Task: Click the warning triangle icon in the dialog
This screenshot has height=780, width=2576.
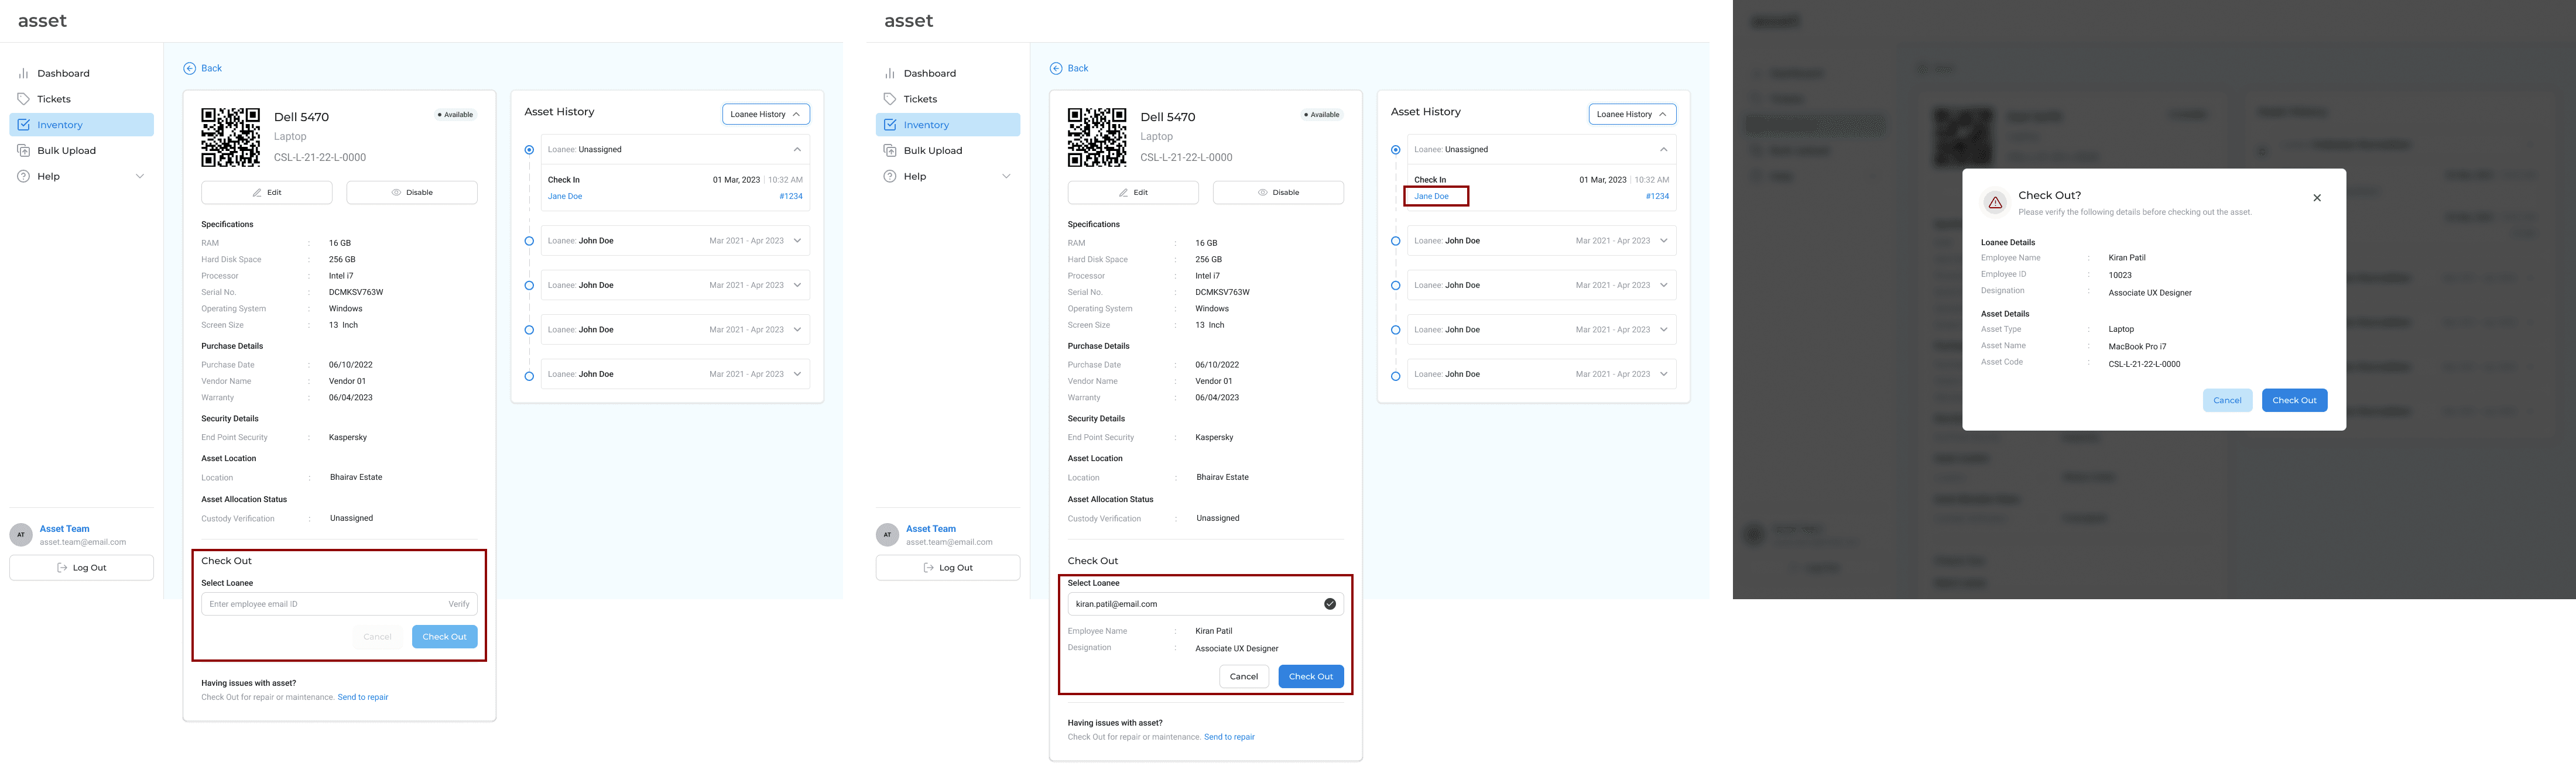Action: pos(1995,202)
